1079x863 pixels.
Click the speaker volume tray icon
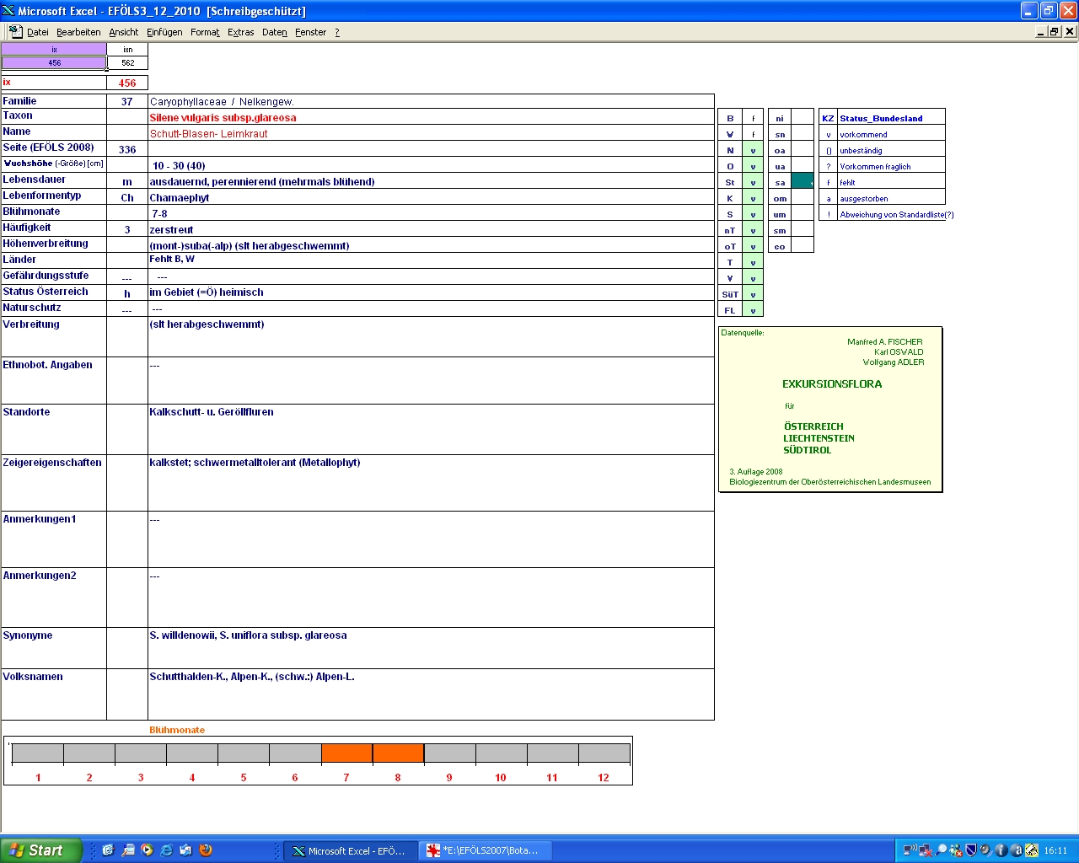pos(986,850)
